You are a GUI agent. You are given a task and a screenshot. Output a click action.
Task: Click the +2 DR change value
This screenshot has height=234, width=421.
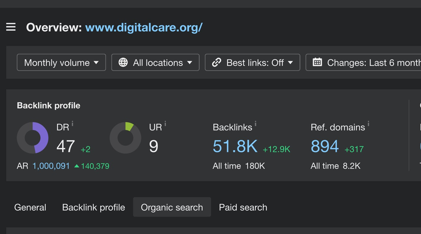[x=85, y=149]
